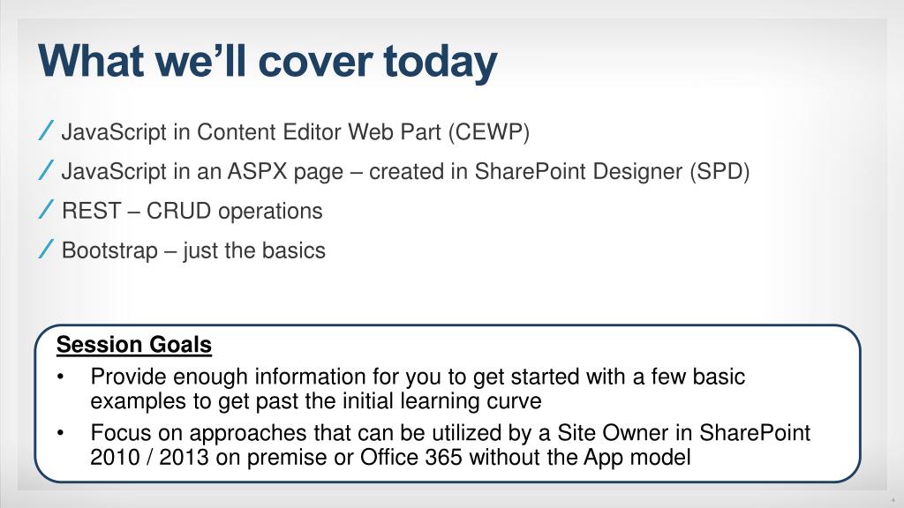
Task: Select the slash bullet beside Bootstrap line
Action: point(46,250)
